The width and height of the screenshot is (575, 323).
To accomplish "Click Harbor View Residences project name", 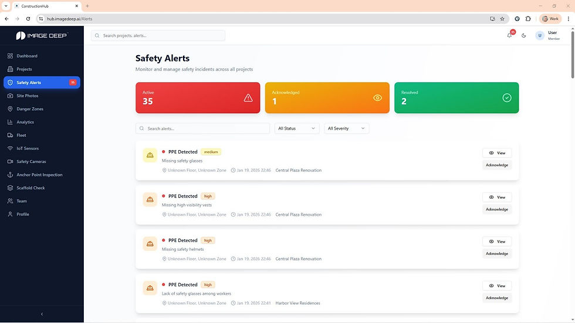I will pos(298,303).
